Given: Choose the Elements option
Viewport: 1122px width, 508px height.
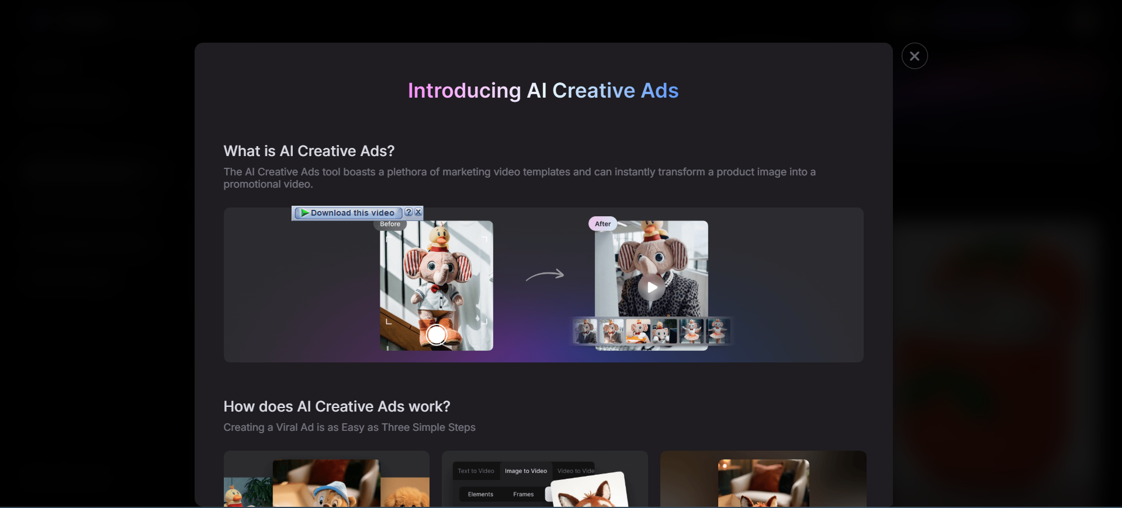Looking at the screenshot, I should [x=480, y=495].
